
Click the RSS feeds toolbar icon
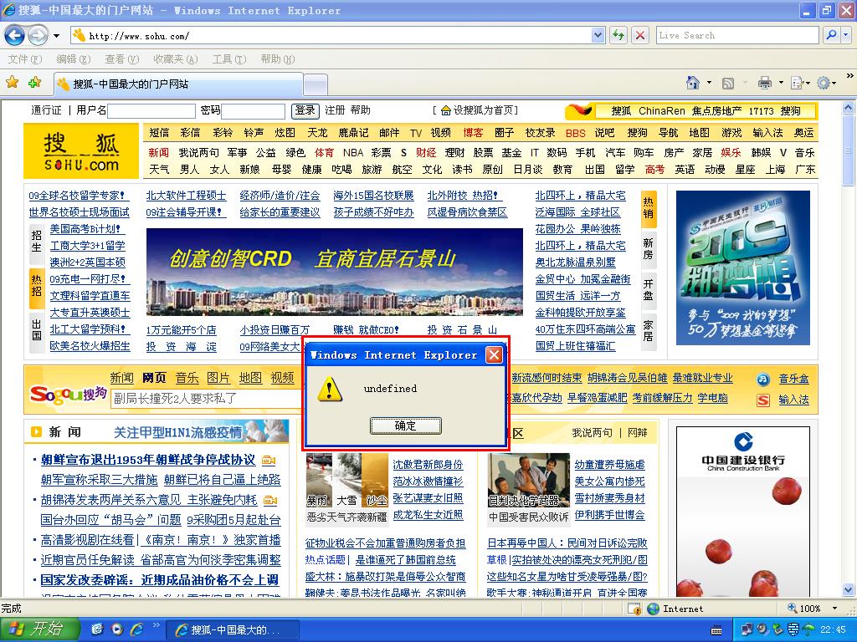[x=728, y=83]
